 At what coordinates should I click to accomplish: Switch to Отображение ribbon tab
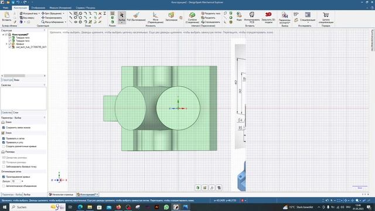tap(38, 8)
